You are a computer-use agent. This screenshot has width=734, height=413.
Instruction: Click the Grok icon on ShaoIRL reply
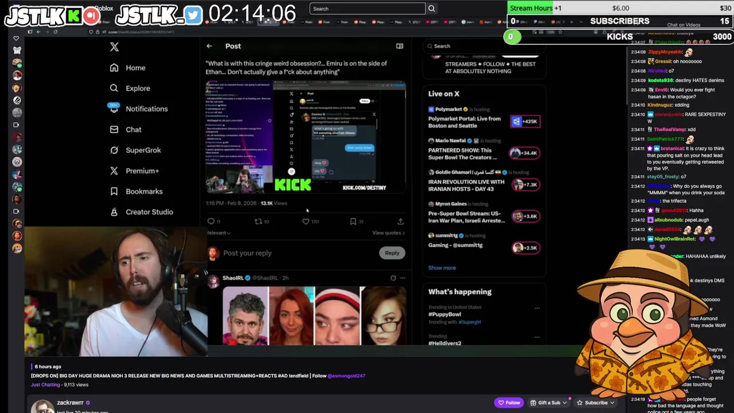click(393, 278)
